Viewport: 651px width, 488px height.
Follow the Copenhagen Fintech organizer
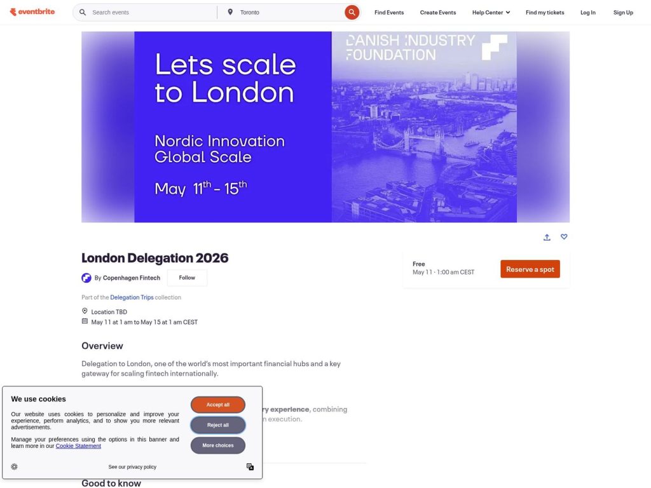[x=187, y=278]
